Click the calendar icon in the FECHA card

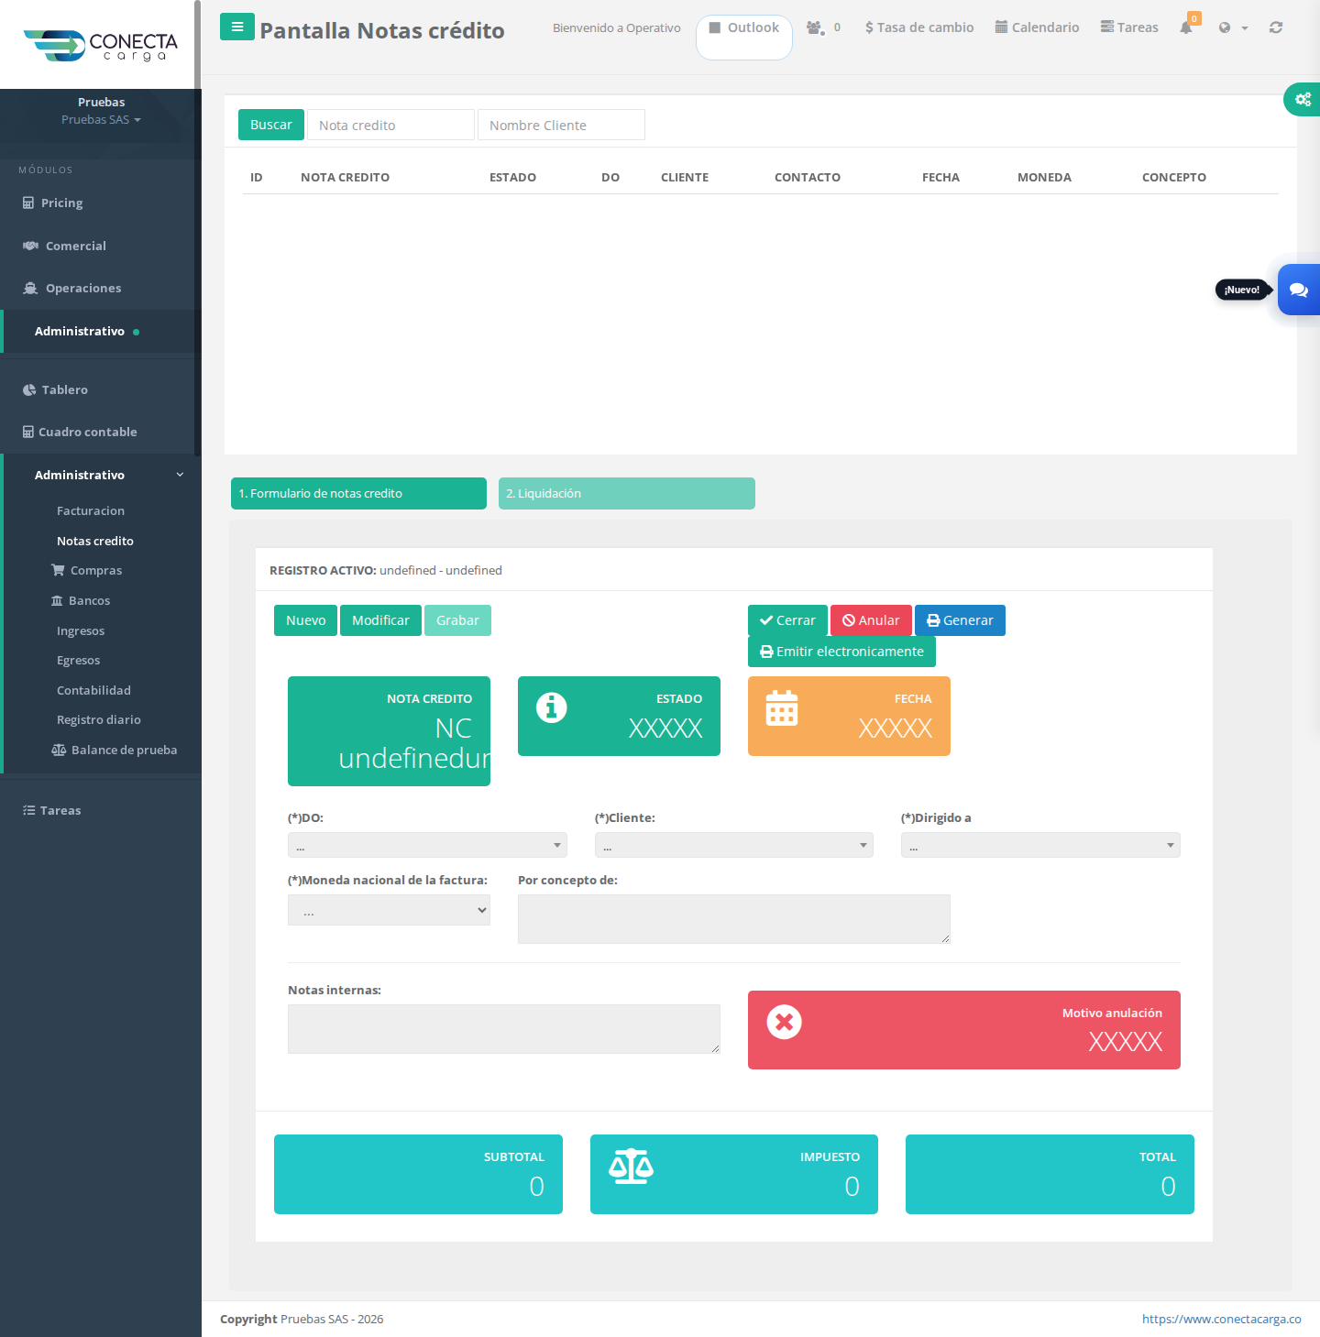pyautogui.click(x=782, y=707)
